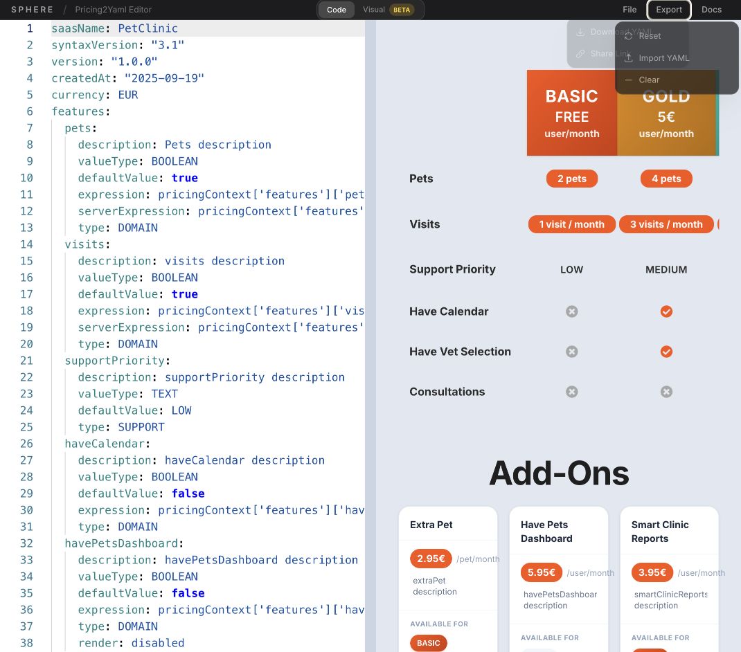Screen dimensions: 741x652
Task: Click the Have Calendar row label
Action: pyautogui.click(x=449, y=311)
